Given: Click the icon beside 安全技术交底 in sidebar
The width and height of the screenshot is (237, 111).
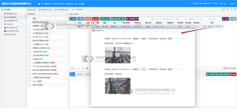Looking at the screenshot, I should pos(5,35).
